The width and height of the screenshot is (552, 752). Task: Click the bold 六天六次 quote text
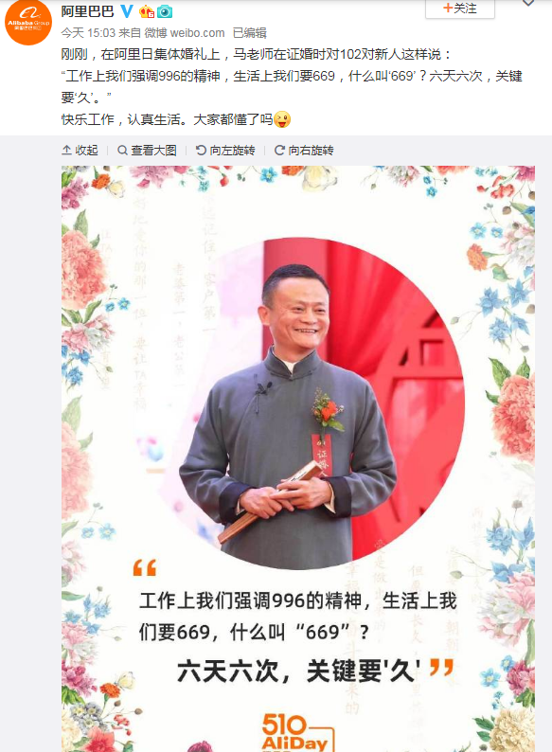tap(227, 670)
